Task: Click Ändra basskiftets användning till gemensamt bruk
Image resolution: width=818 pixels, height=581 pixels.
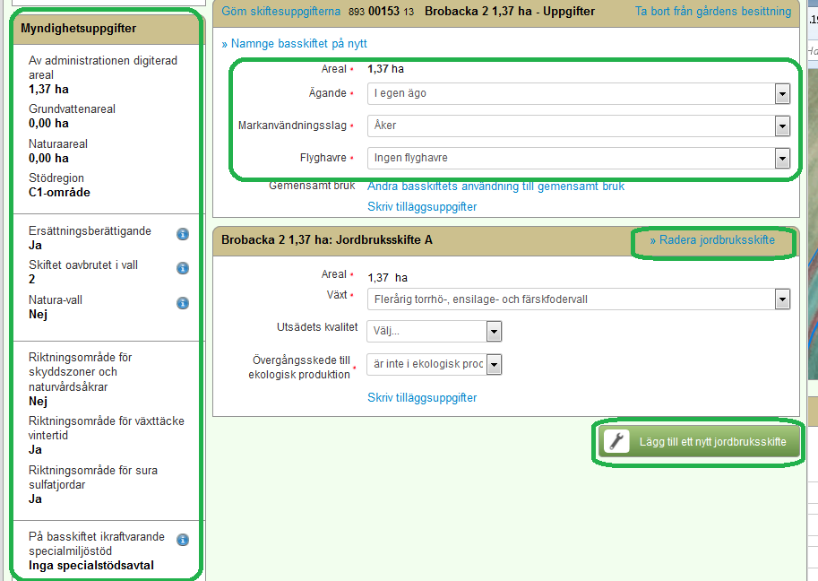Action: (495, 186)
